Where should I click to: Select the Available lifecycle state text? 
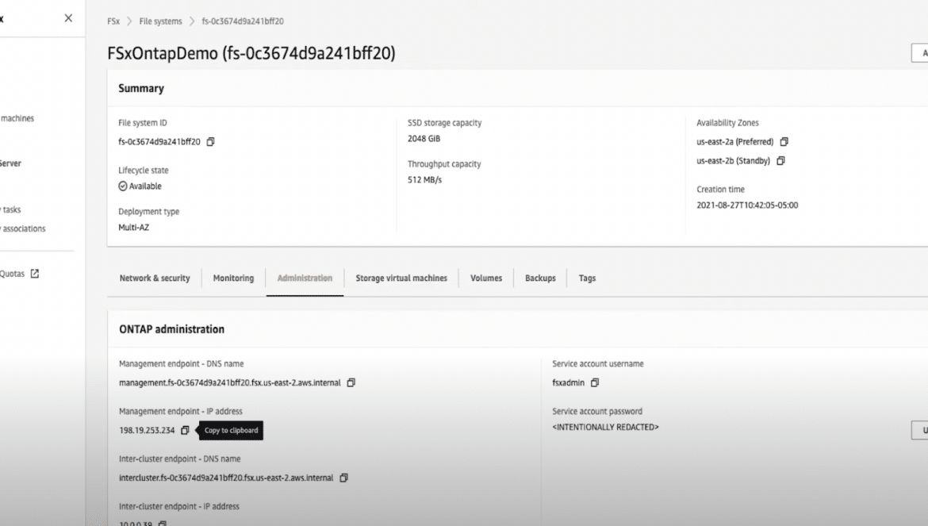(145, 186)
